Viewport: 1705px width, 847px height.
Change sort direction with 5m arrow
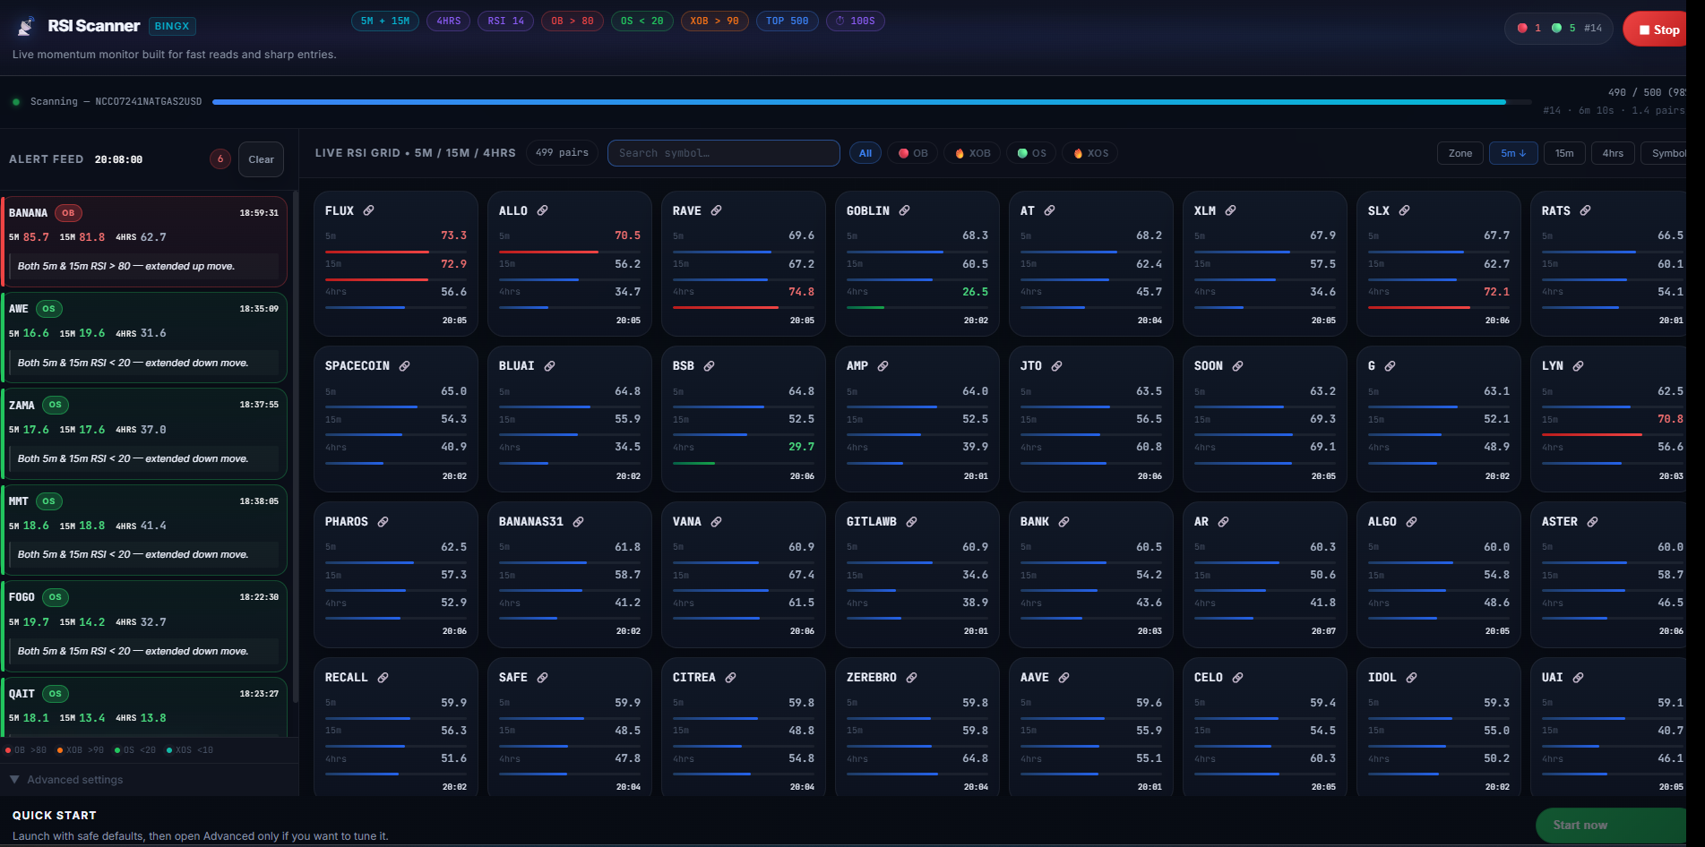(x=1513, y=153)
